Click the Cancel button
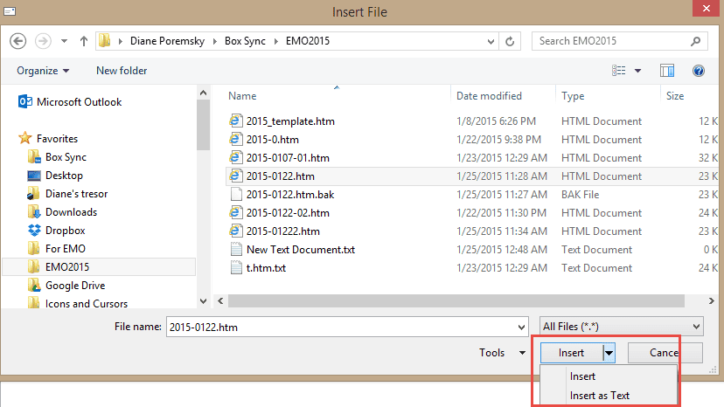 coord(665,353)
